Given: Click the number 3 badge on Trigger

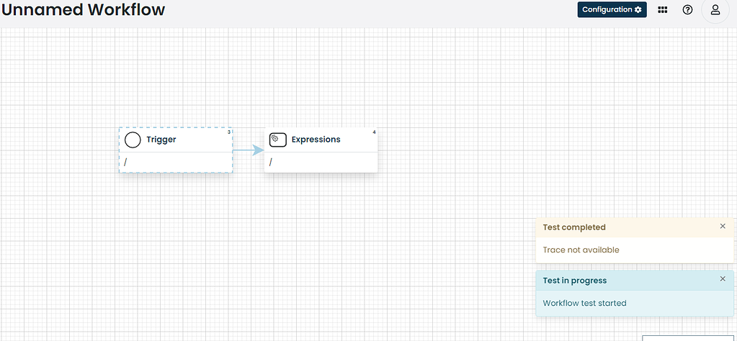Looking at the screenshot, I should coord(229,132).
